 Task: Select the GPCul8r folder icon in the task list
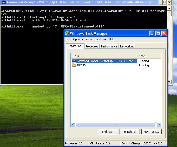tap(74, 65)
